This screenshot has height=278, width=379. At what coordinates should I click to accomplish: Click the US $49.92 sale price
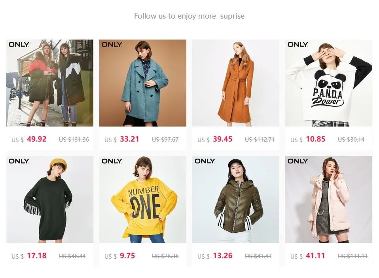click(x=29, y=139)
